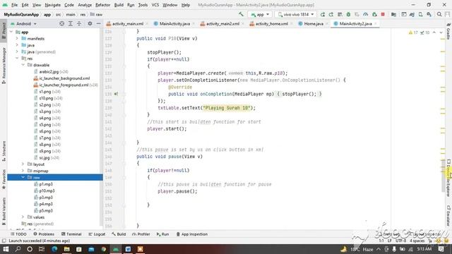The height and width of the screenshot is (254, 452).
Task: Open File Explorer from taskbar
Action: 66,249
